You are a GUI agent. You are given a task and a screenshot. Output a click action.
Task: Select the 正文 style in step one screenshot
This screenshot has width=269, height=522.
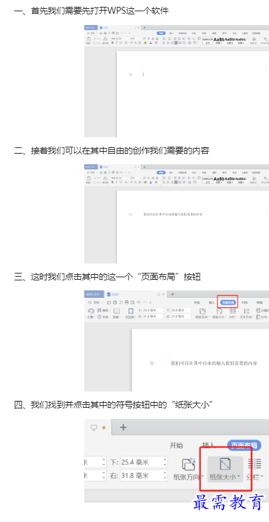[208, 41]
